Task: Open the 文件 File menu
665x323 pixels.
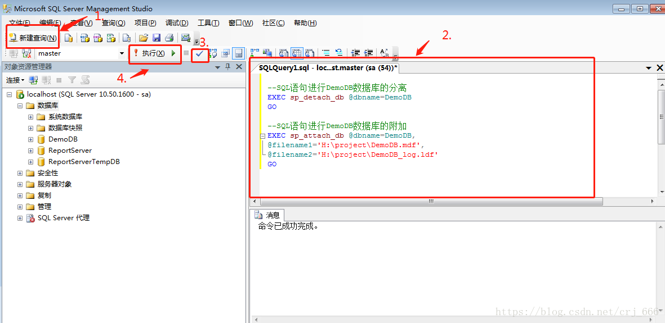Action: [x=20, y=23]
